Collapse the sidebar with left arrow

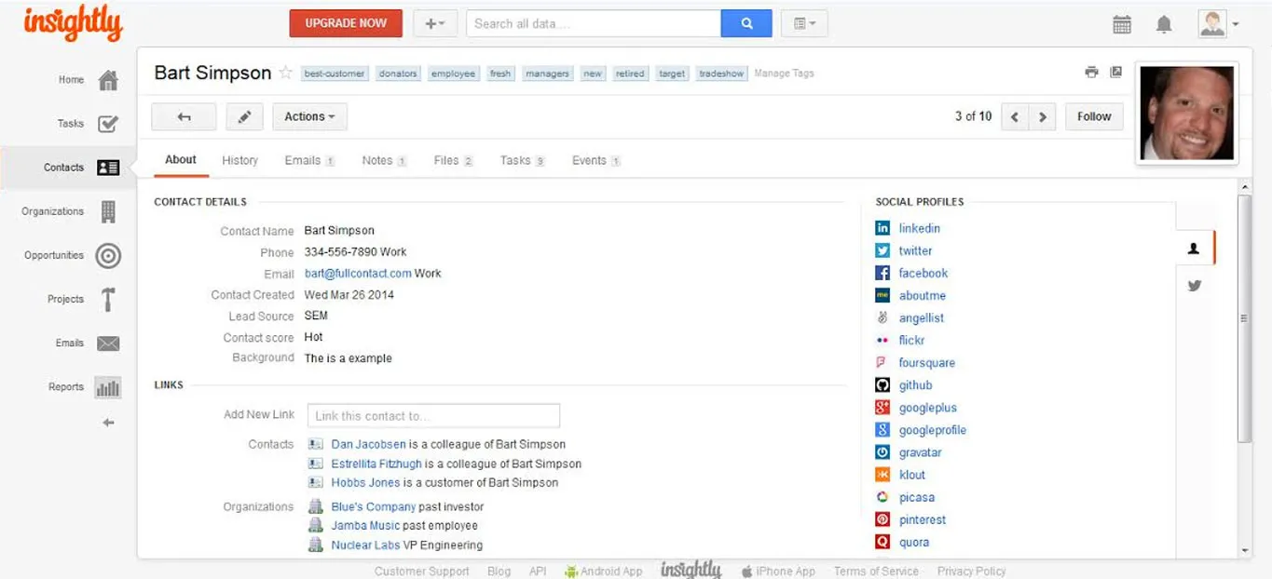click(x=108, y=423)
